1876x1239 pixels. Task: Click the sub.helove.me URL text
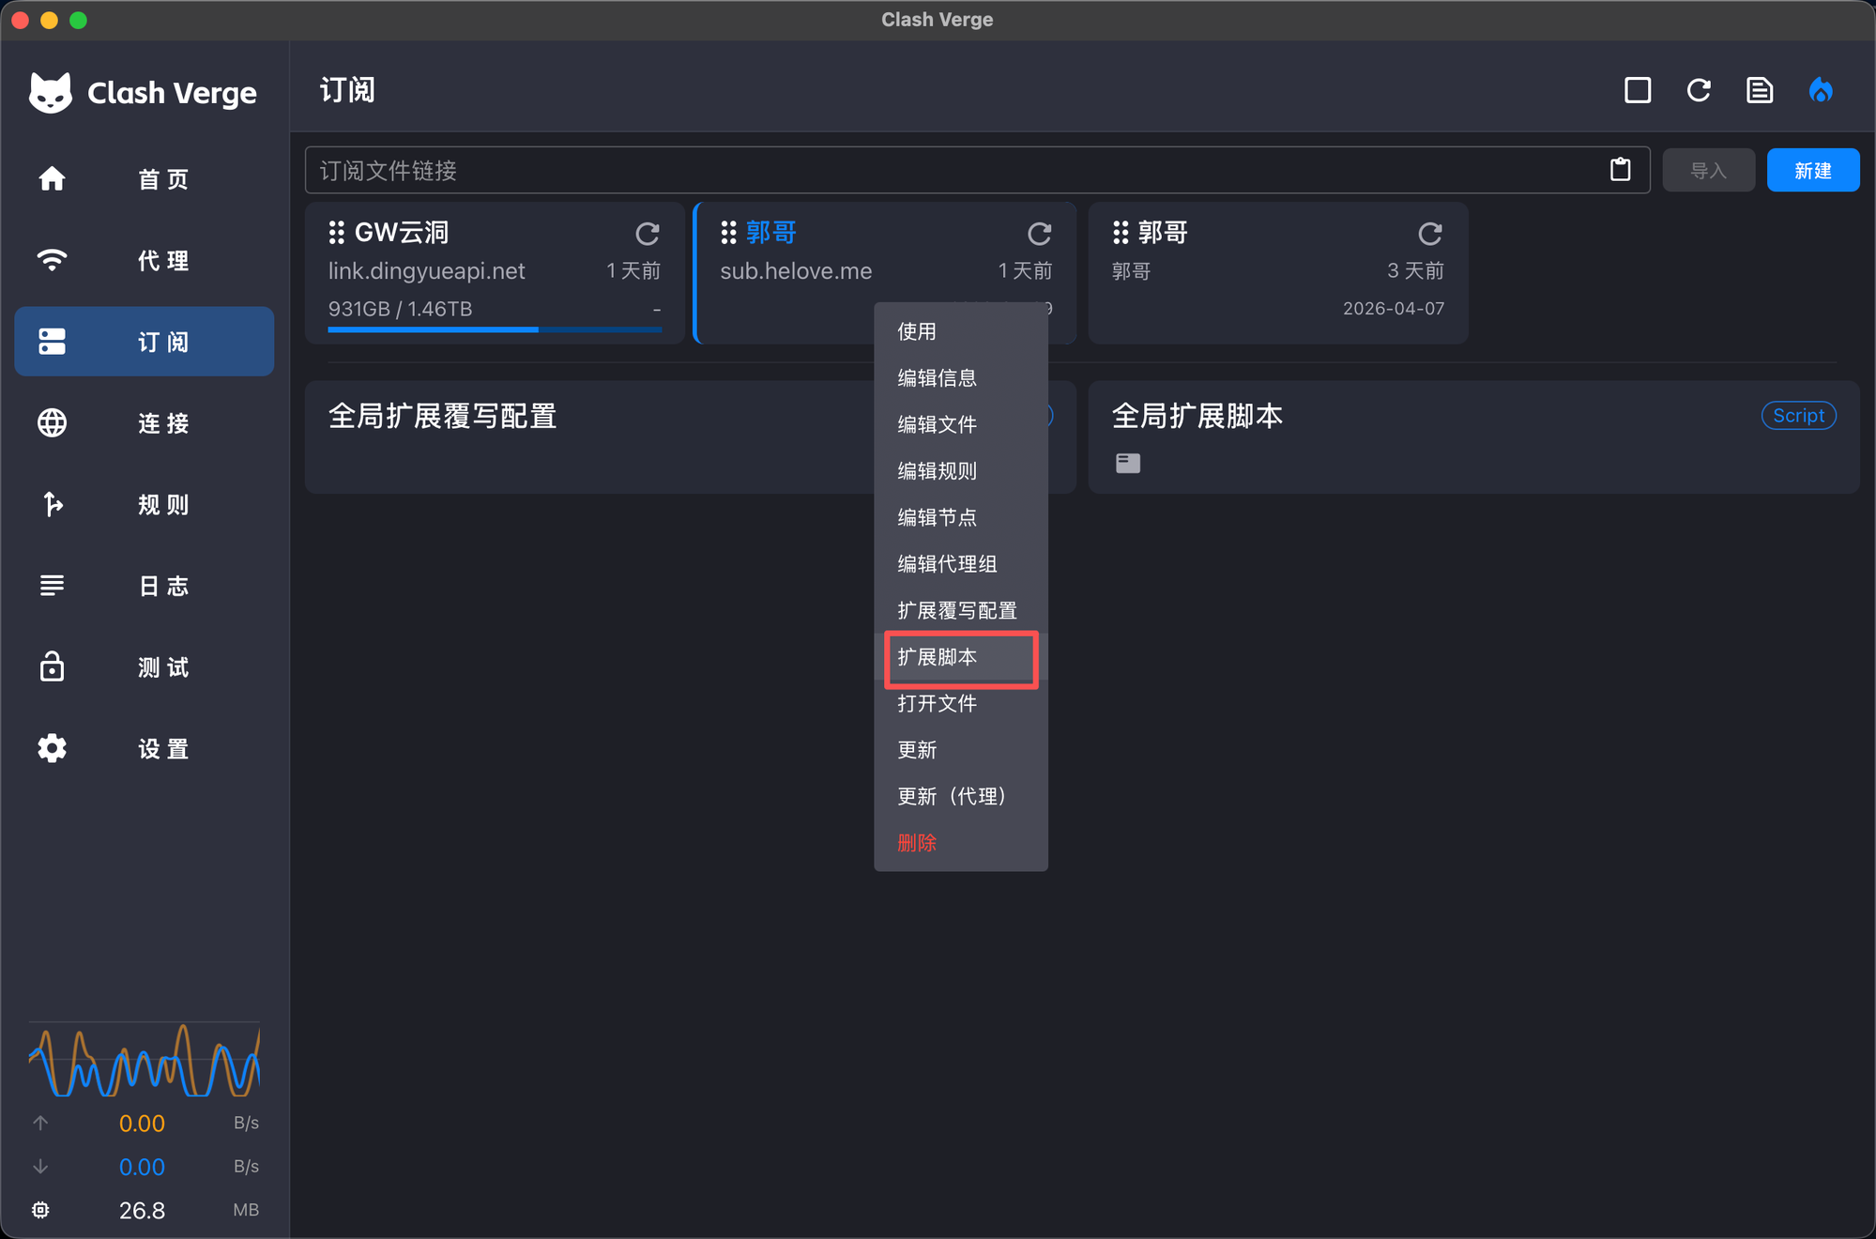coord(796,271)
